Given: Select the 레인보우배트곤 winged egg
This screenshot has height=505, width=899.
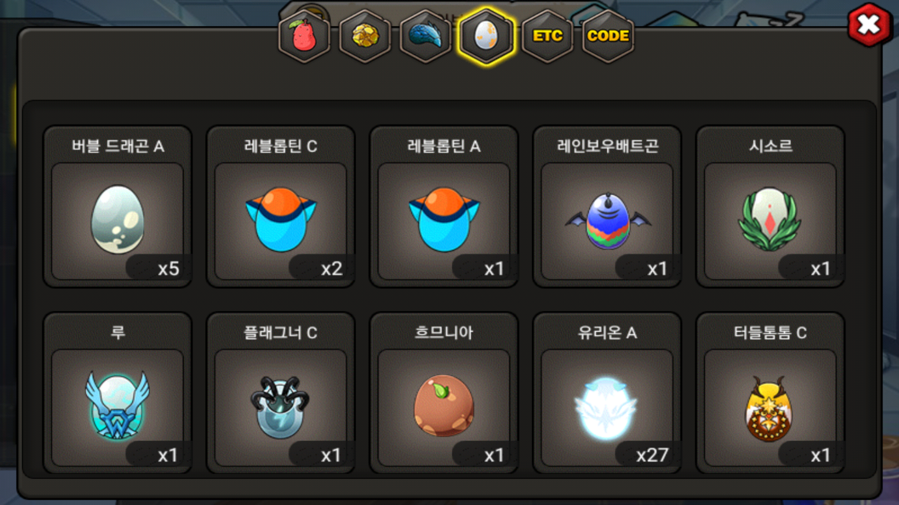Looking at the screenshot, I should (607, 206).
